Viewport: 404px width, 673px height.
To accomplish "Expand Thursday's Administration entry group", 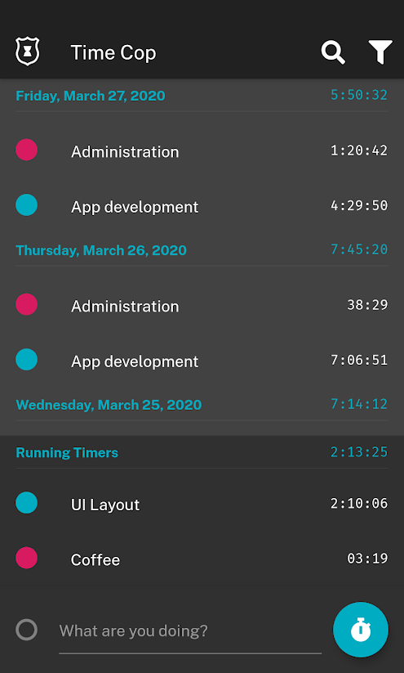I will coord(202,306).
